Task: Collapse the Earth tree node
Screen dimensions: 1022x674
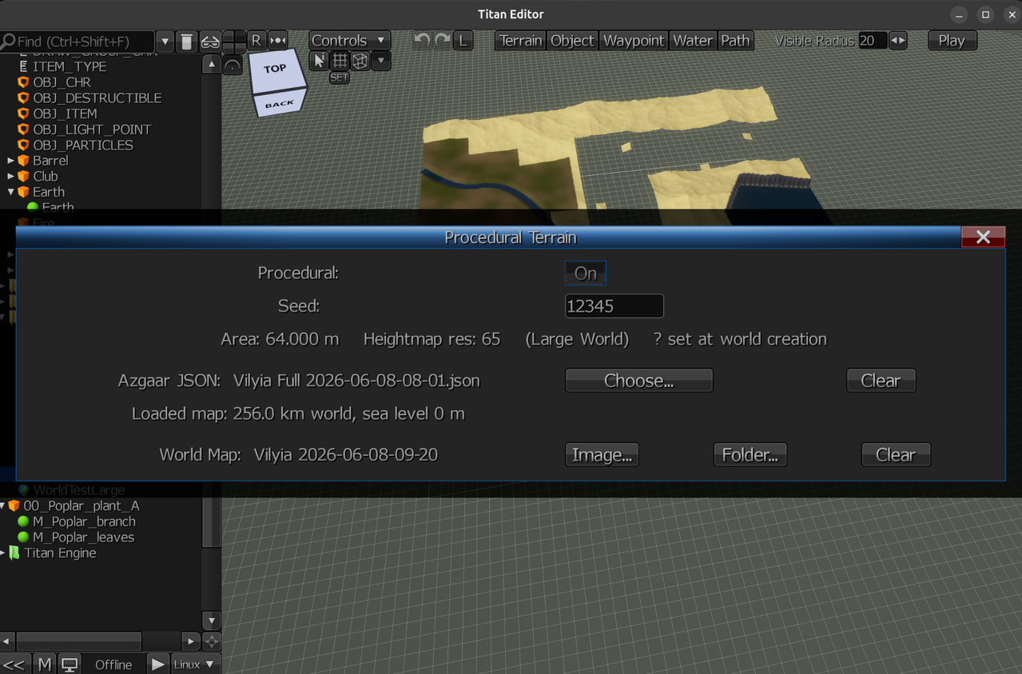Action: tap(10, 192)
